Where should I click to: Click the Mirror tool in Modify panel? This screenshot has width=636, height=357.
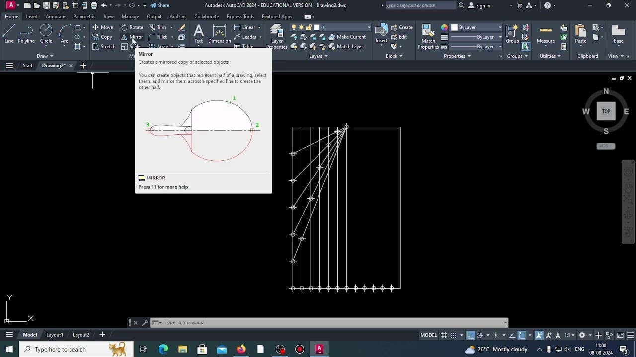click(x=132, y=37)
